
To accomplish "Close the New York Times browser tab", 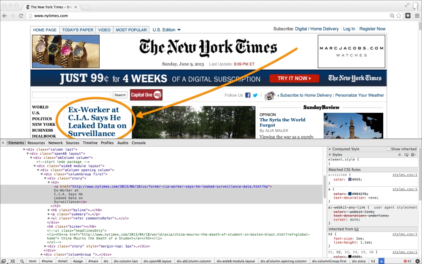I will coord(76,7).
